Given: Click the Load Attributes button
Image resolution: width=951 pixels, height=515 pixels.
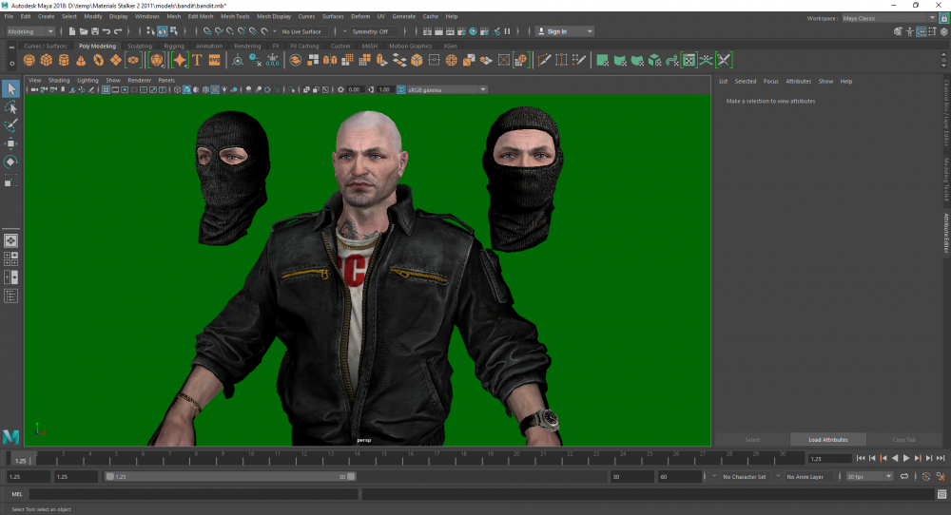Looking at the screenshot, I should click(828, 440).
